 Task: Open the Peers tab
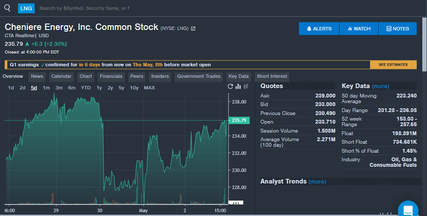tap(137, 77)
